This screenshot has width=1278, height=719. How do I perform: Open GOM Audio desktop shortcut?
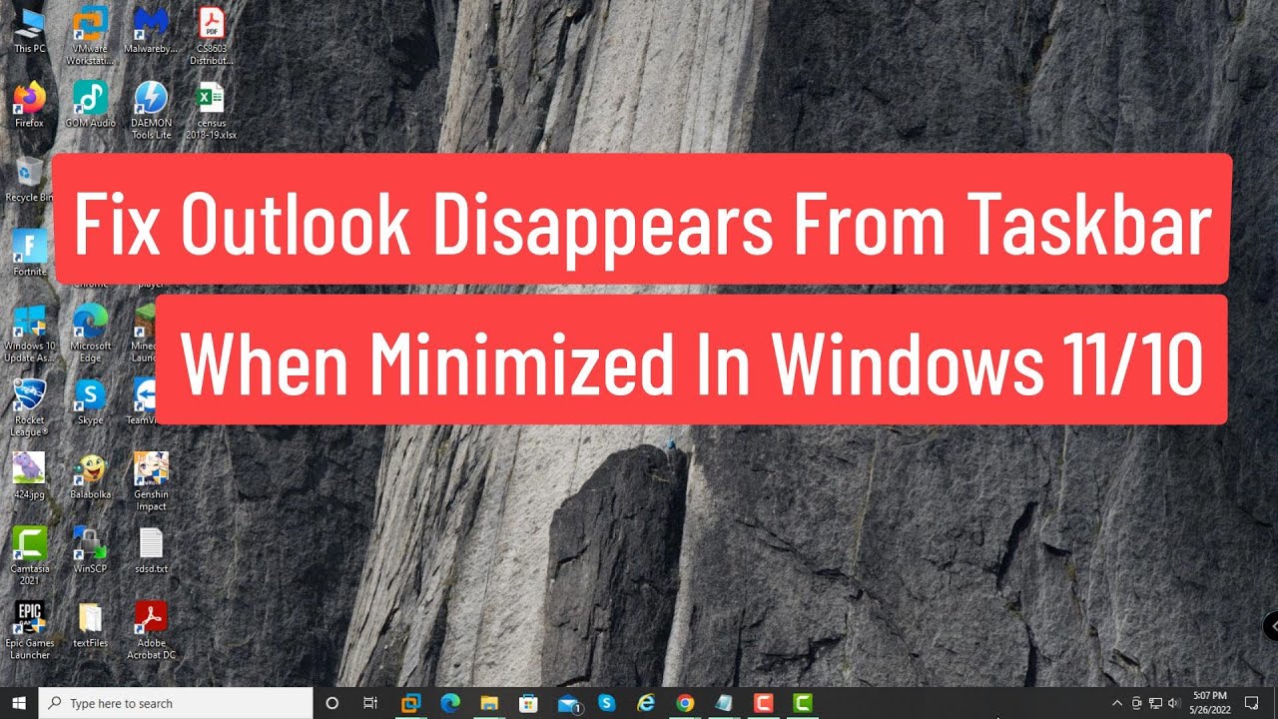pyautogui.click(x=91, y=105)
